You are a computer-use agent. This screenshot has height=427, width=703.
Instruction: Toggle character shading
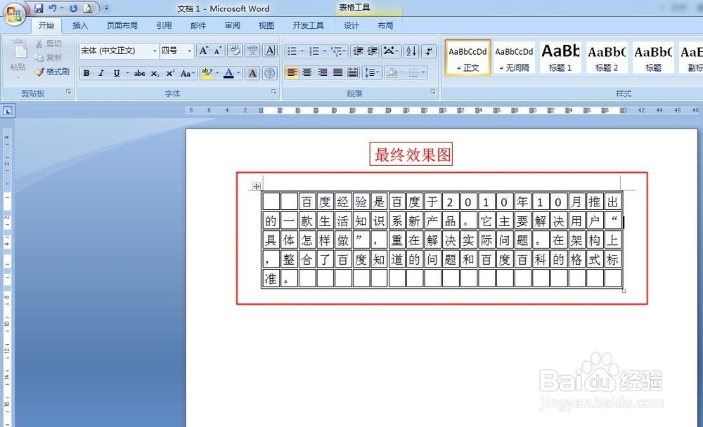pyautogui.click(x=252, y=73)
